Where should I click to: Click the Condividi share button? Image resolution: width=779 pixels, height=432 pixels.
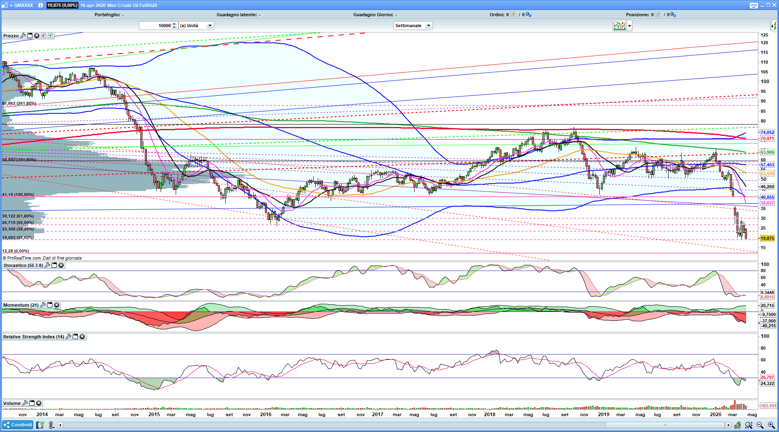pos(18,425)
